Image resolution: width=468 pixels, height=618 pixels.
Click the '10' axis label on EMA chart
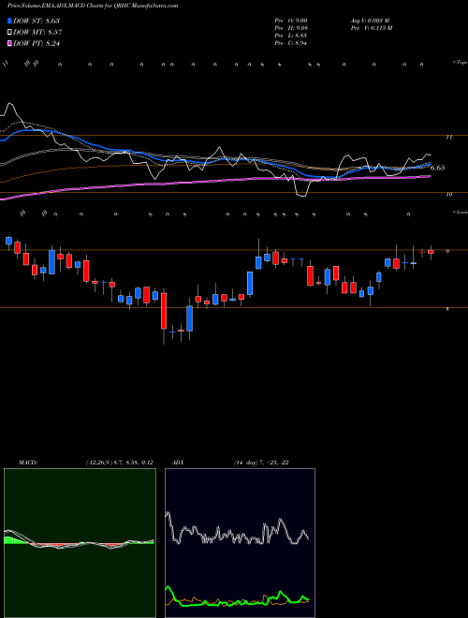click(448, 195)
